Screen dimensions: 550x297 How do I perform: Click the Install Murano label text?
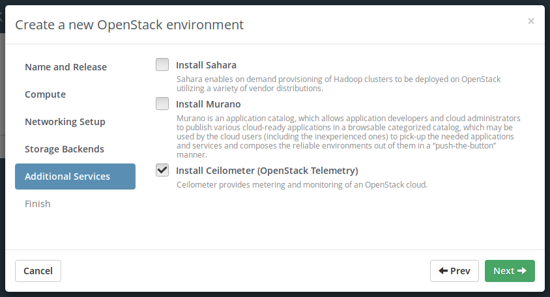coord(209,104)
